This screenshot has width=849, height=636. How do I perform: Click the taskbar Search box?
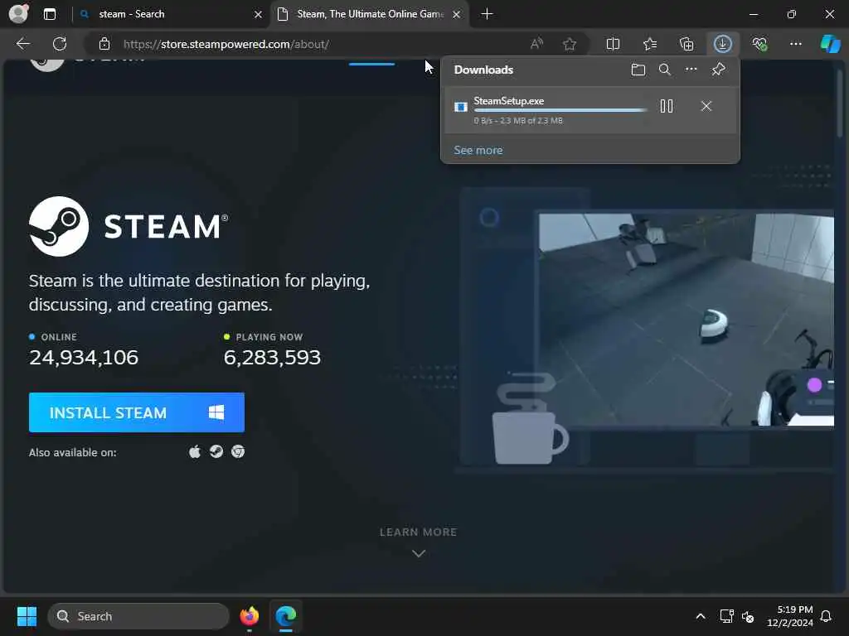pyautogui.click(x=138, y=616)
